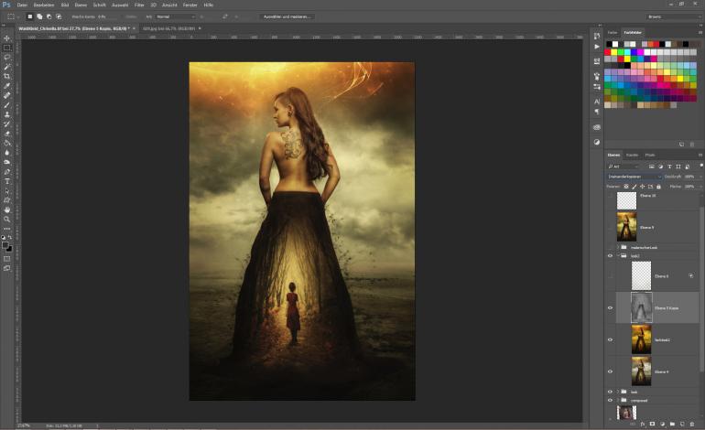
Task: Select the Rectangular Marquee tool
Action: click(7, 48)
